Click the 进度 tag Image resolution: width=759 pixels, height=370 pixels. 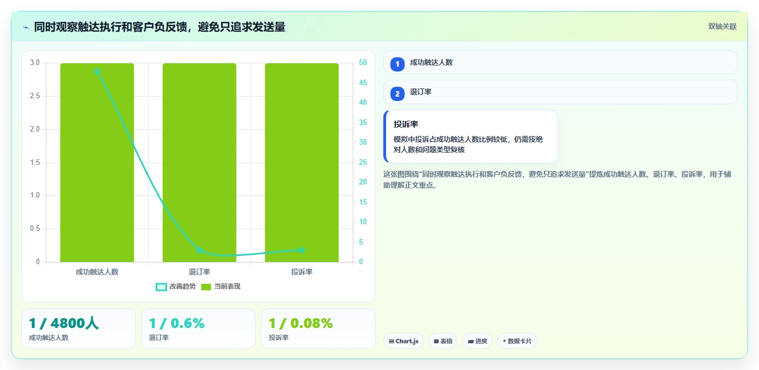477,341
